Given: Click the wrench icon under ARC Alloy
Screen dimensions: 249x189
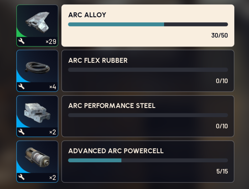Looking at the screenshot, I should [x=22, y=41].
